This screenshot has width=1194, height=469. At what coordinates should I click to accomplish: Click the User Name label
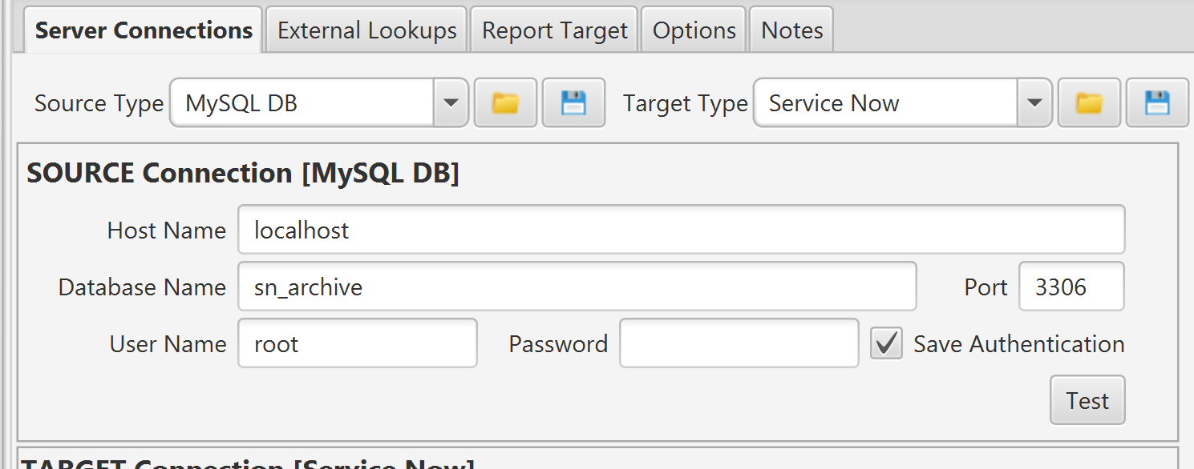point(168,344)
